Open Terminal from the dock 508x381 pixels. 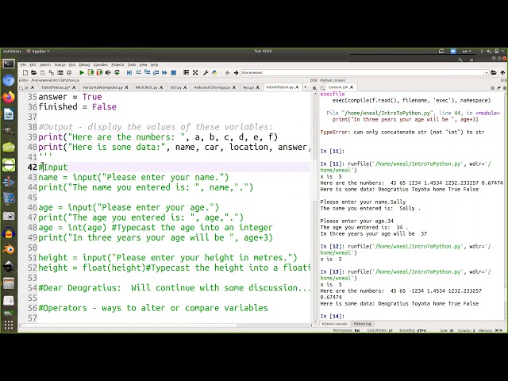[9, 63]
